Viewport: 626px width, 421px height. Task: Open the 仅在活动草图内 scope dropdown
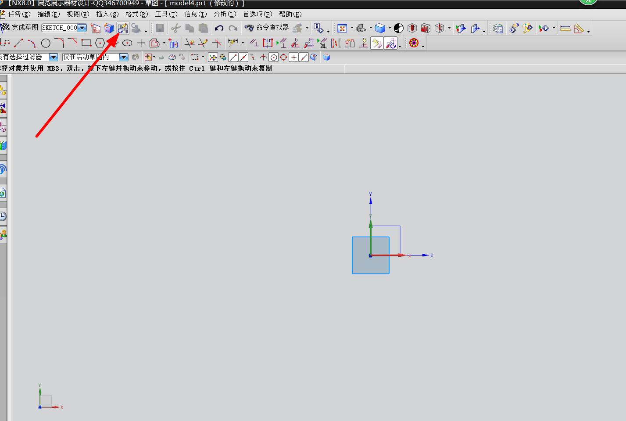tap(124, 57)
